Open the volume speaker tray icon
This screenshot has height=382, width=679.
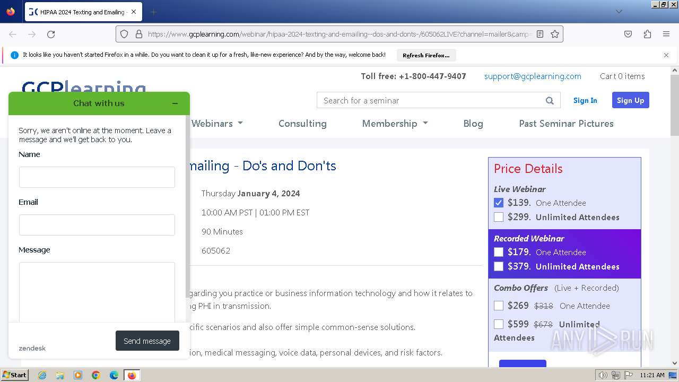603,375
